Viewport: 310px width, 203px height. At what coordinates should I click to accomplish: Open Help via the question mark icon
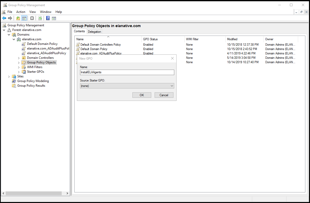point(48,18)
